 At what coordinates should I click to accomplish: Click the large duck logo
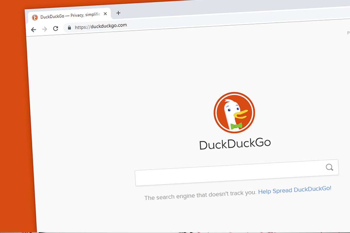pos(234,113)
